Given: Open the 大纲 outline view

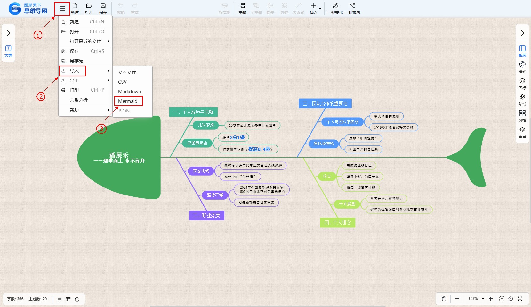Looking at the screenshot, I should (8, 51).
